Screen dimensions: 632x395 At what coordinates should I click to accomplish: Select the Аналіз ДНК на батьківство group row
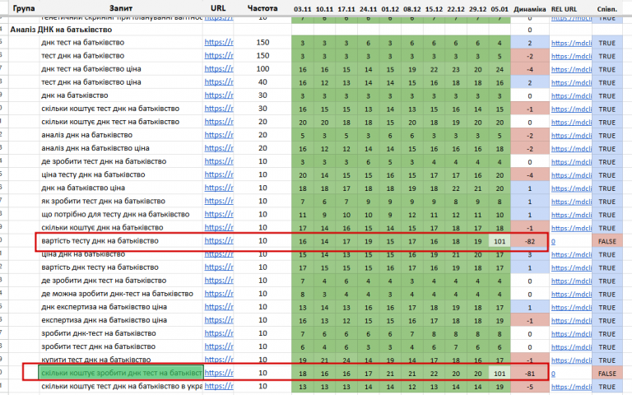(x=61, y=30)
